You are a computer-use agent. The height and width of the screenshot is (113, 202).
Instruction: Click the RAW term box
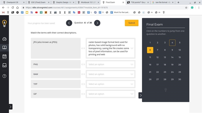click(56, 74)
